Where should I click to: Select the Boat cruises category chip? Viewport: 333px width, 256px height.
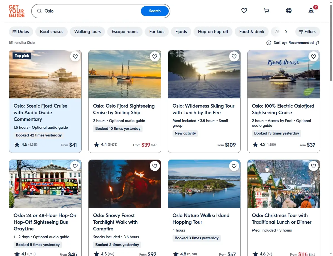[52, 32]
